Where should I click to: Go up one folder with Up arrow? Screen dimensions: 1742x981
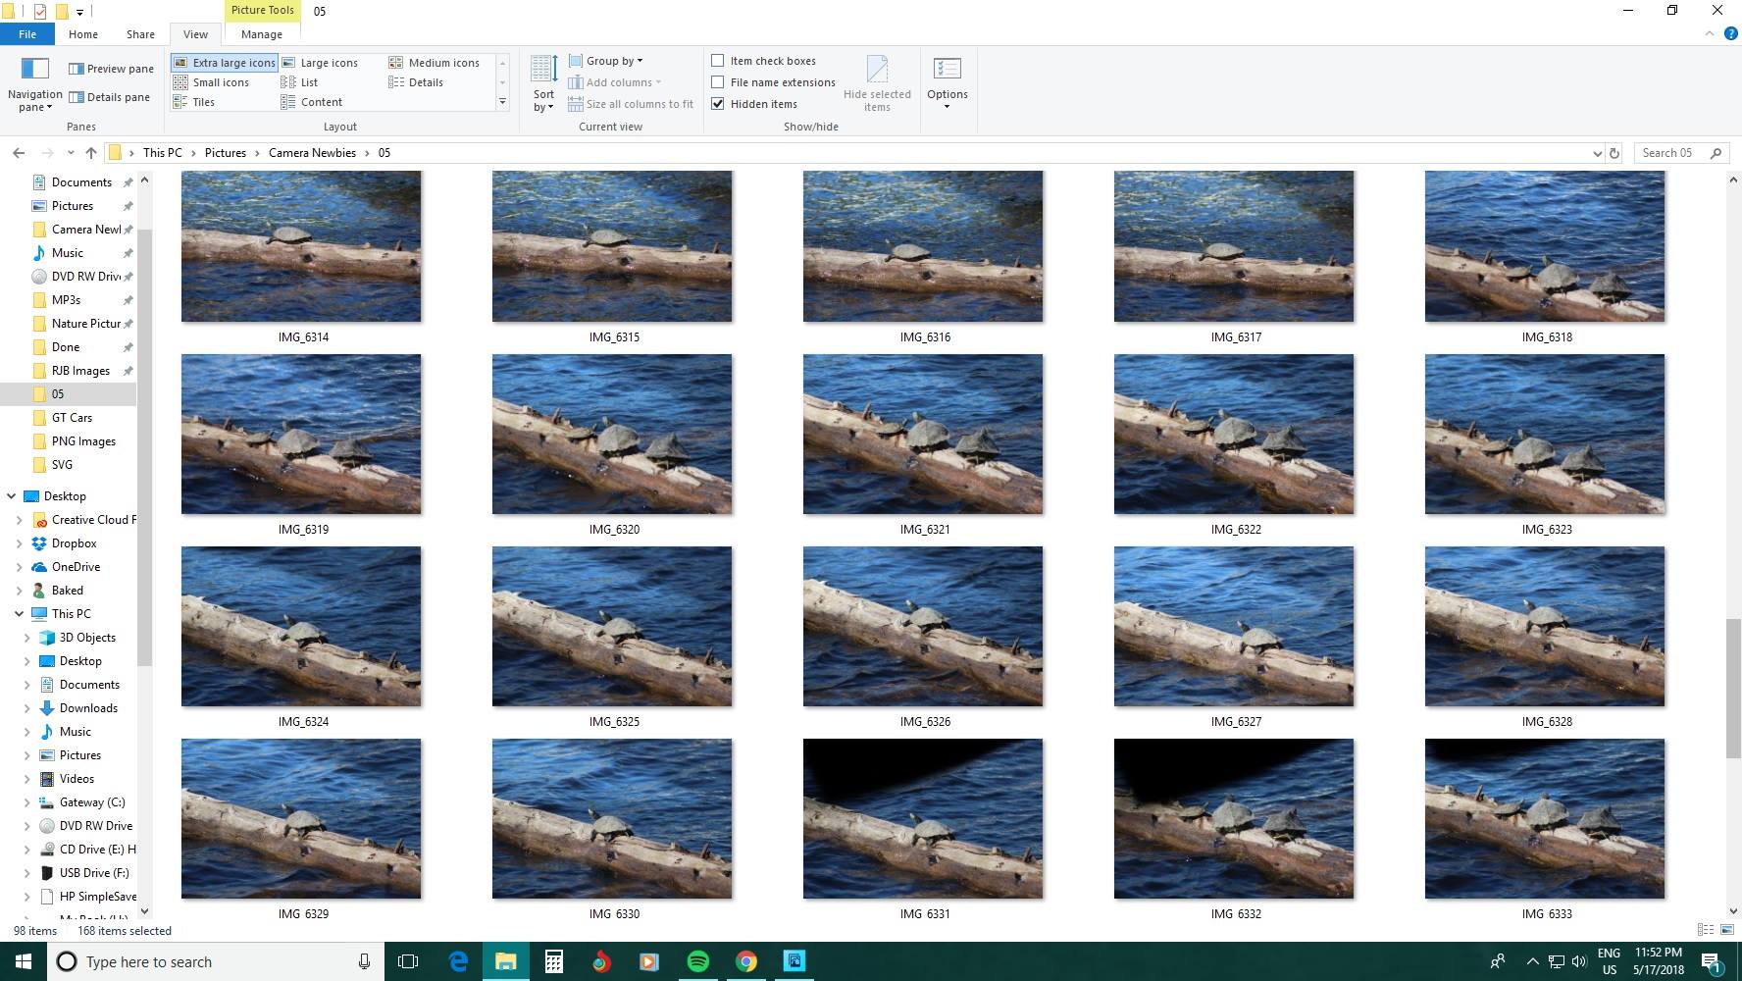coord(91,153)
